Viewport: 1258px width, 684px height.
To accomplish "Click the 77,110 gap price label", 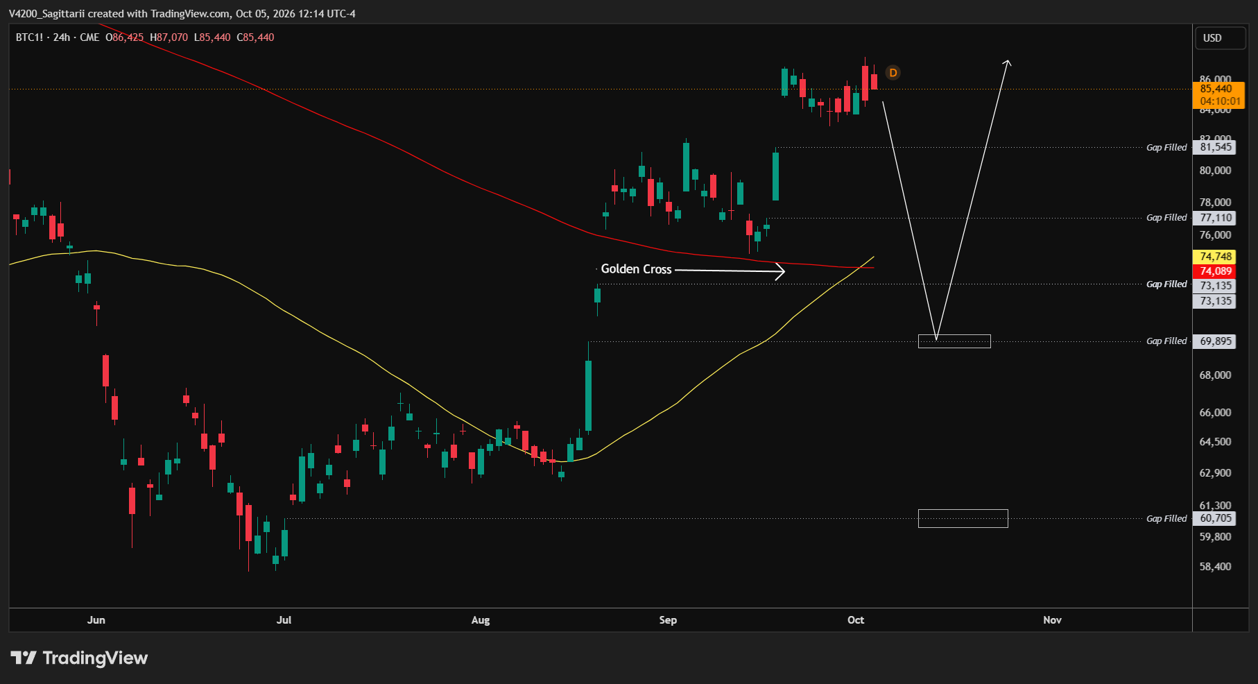I will [x=1216, y=218].
